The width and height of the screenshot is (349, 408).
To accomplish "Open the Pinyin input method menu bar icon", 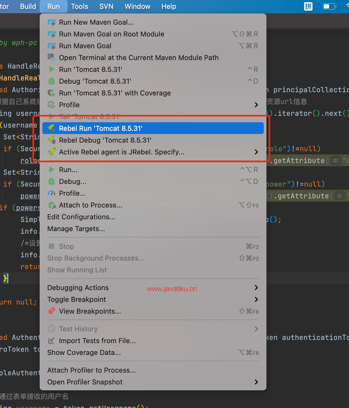I will (308, 6).
